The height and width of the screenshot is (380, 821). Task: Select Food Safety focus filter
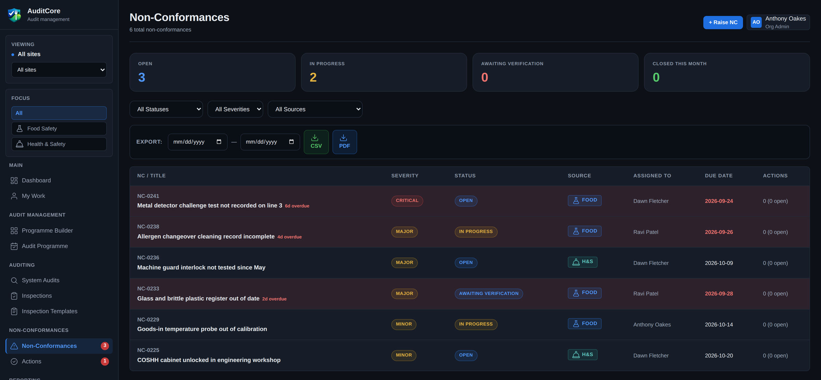[59, 129]
